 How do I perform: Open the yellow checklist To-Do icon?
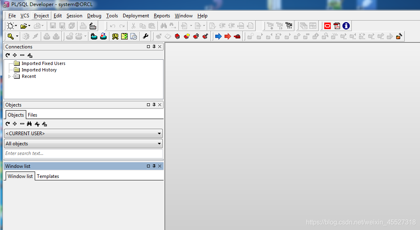coord(124,36)
